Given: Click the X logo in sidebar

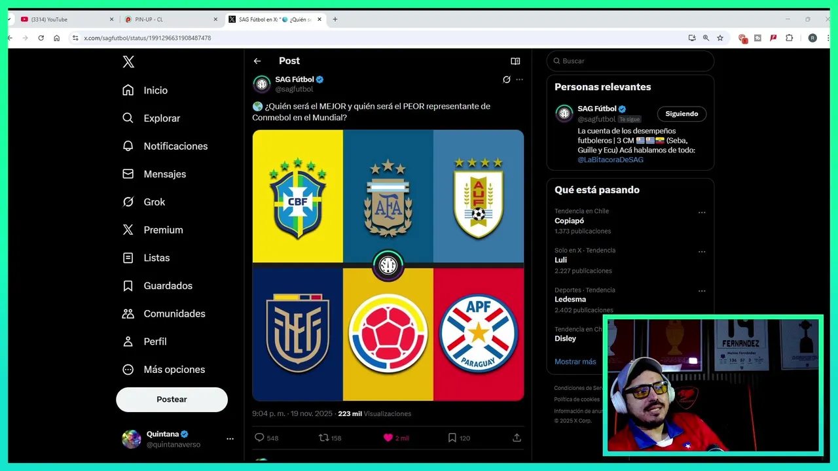Looking at the screenshot, I should pyautogui.click(x=128, y=61).
